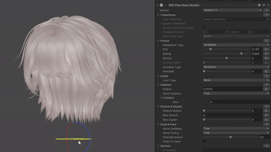Open the Integration Type dropdown
Screen dimensions: 271x152
point(236,45)
